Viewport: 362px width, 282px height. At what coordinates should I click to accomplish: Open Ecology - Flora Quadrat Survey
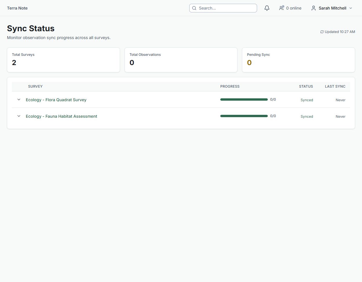(56, 100)
